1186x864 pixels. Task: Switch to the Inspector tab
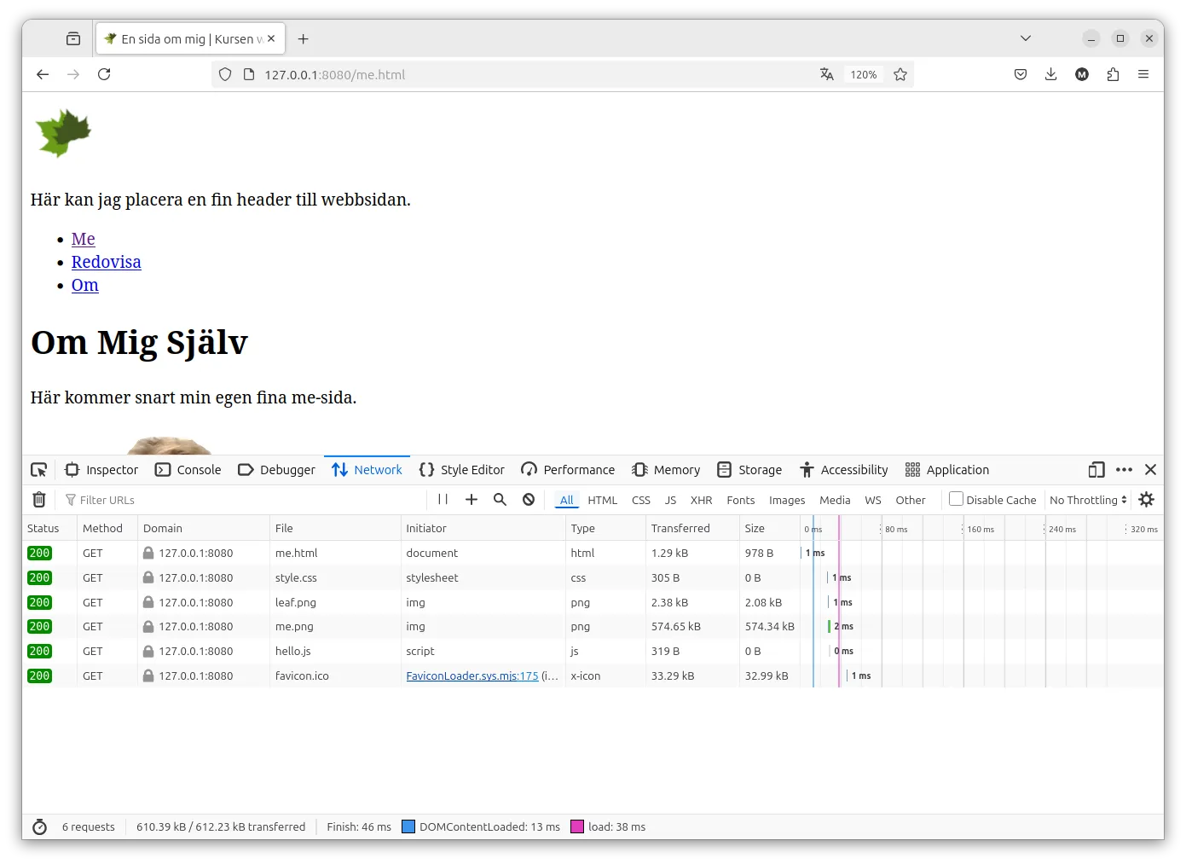click(101, 470)
